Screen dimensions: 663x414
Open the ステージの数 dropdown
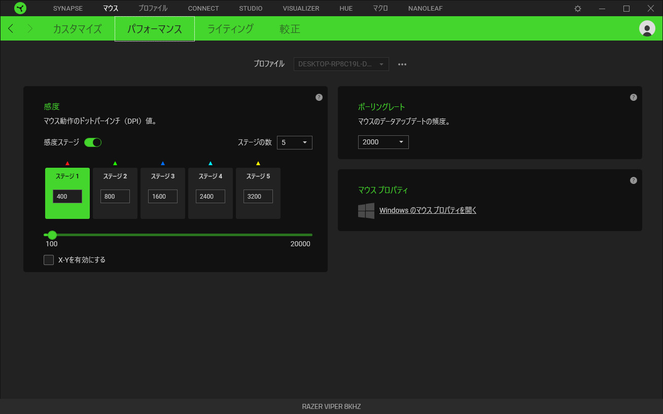295,142
